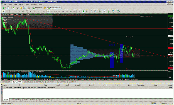Open the Periods clock dropdown
The image size is (174, 105).
pyautogui.click(x=114, y=11)
